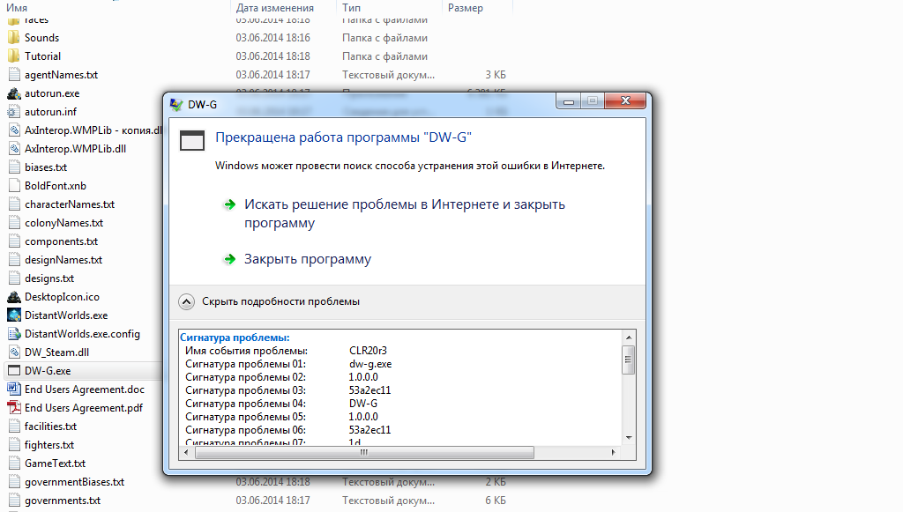This screenshot has height=512, width=903.
Task: Click 'Текстовый докум...' type of governments.txt
Action: pos(388,501)
